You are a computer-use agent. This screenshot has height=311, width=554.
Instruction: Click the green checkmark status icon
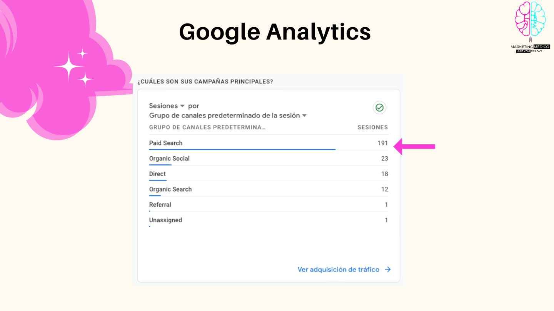(x=380, y=108)
